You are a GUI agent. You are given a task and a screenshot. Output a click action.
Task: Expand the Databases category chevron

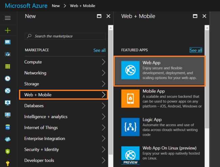coord(104,106)
